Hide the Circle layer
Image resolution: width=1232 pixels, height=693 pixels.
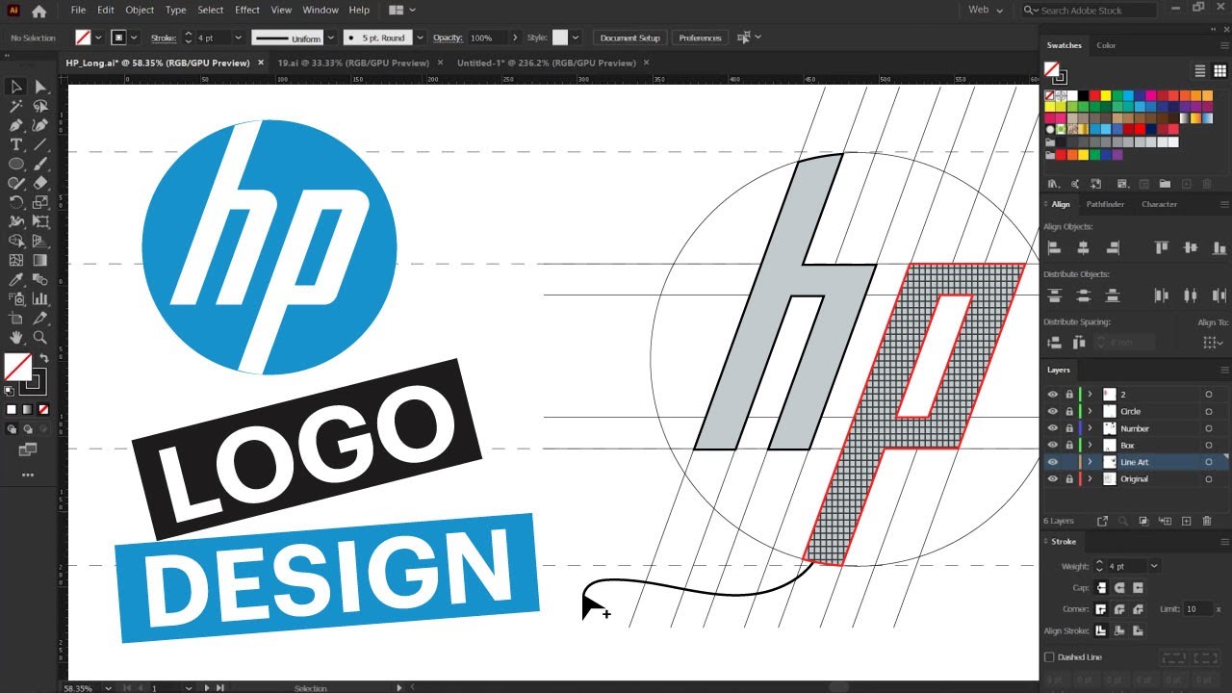(x=1053, y=411)
